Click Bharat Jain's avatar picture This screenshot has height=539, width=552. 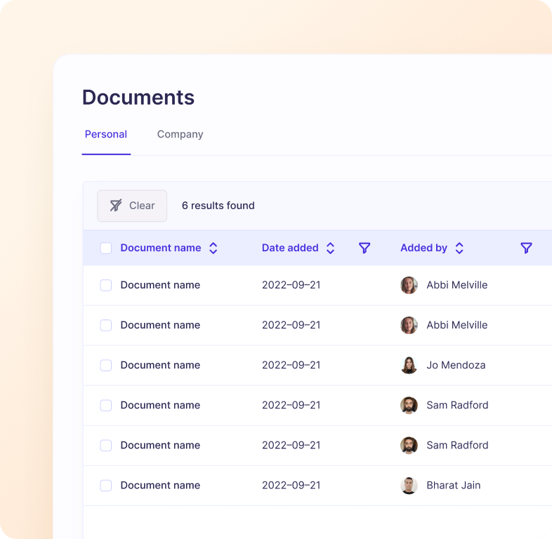[x=409, y=485]
